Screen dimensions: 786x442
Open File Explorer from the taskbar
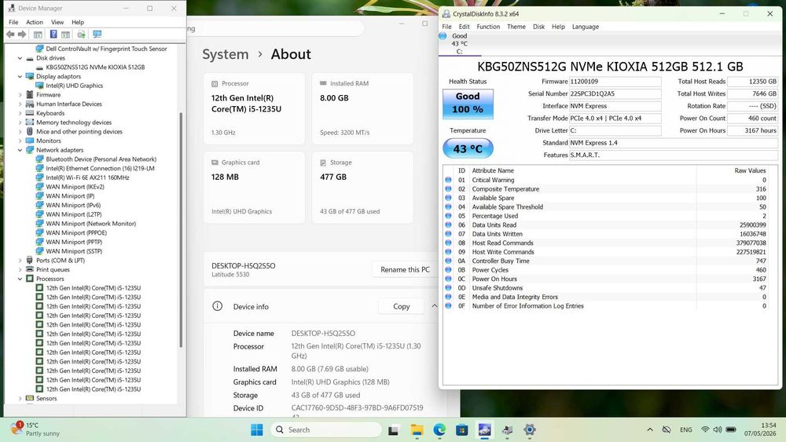click(x=417, y=429)
